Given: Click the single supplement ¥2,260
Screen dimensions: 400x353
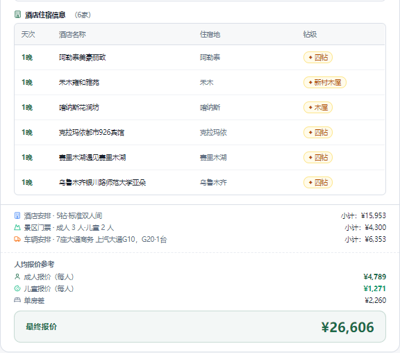Looking at the screenshot, I should click(375, 300).
